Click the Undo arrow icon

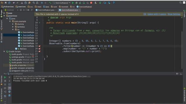click(x=14, y=3)
